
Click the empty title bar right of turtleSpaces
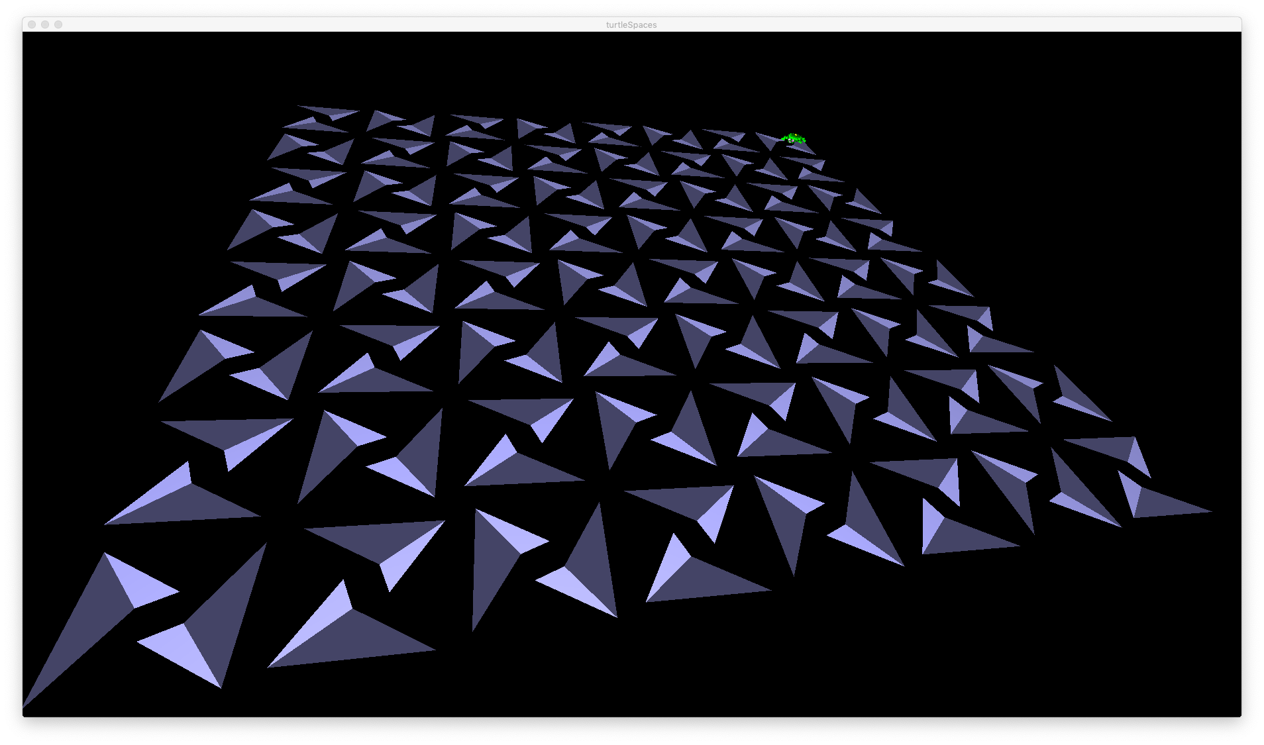point(927,25)
